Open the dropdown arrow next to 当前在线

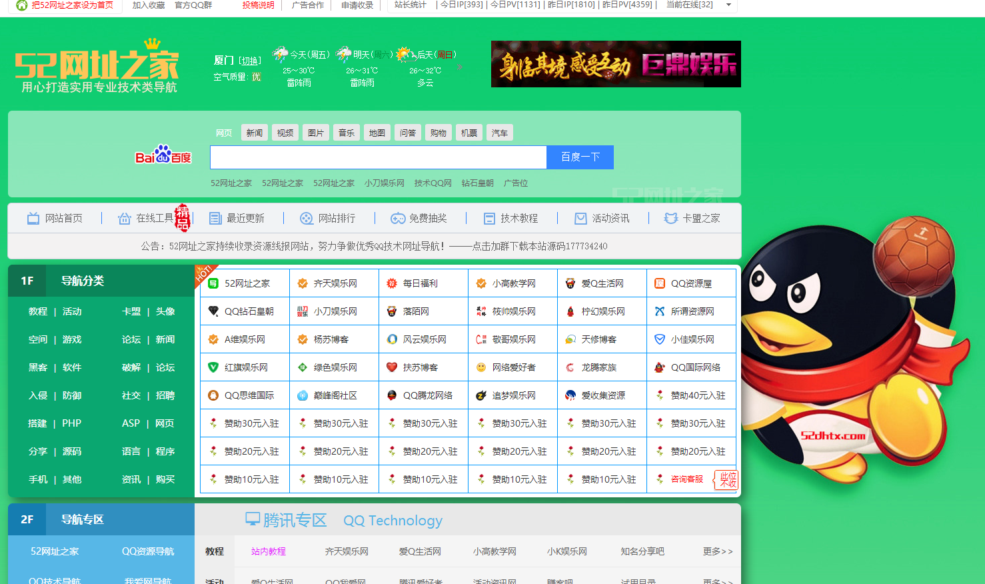pyautogui.click(x=728, y=5)
